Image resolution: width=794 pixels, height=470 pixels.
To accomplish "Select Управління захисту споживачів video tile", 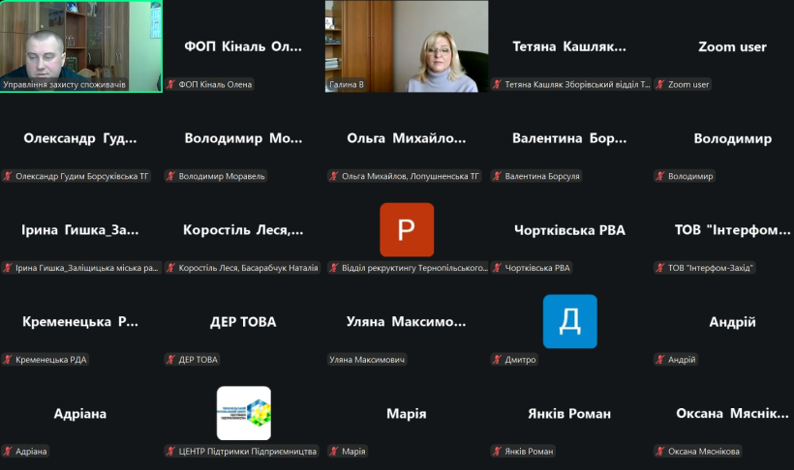I will pos(80,44).
